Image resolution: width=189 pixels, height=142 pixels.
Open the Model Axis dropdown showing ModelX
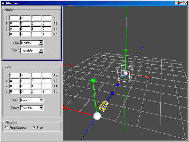point(41,43)
